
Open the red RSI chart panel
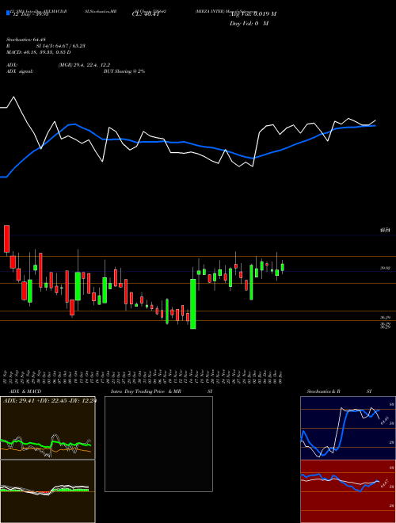pos(348,491)
